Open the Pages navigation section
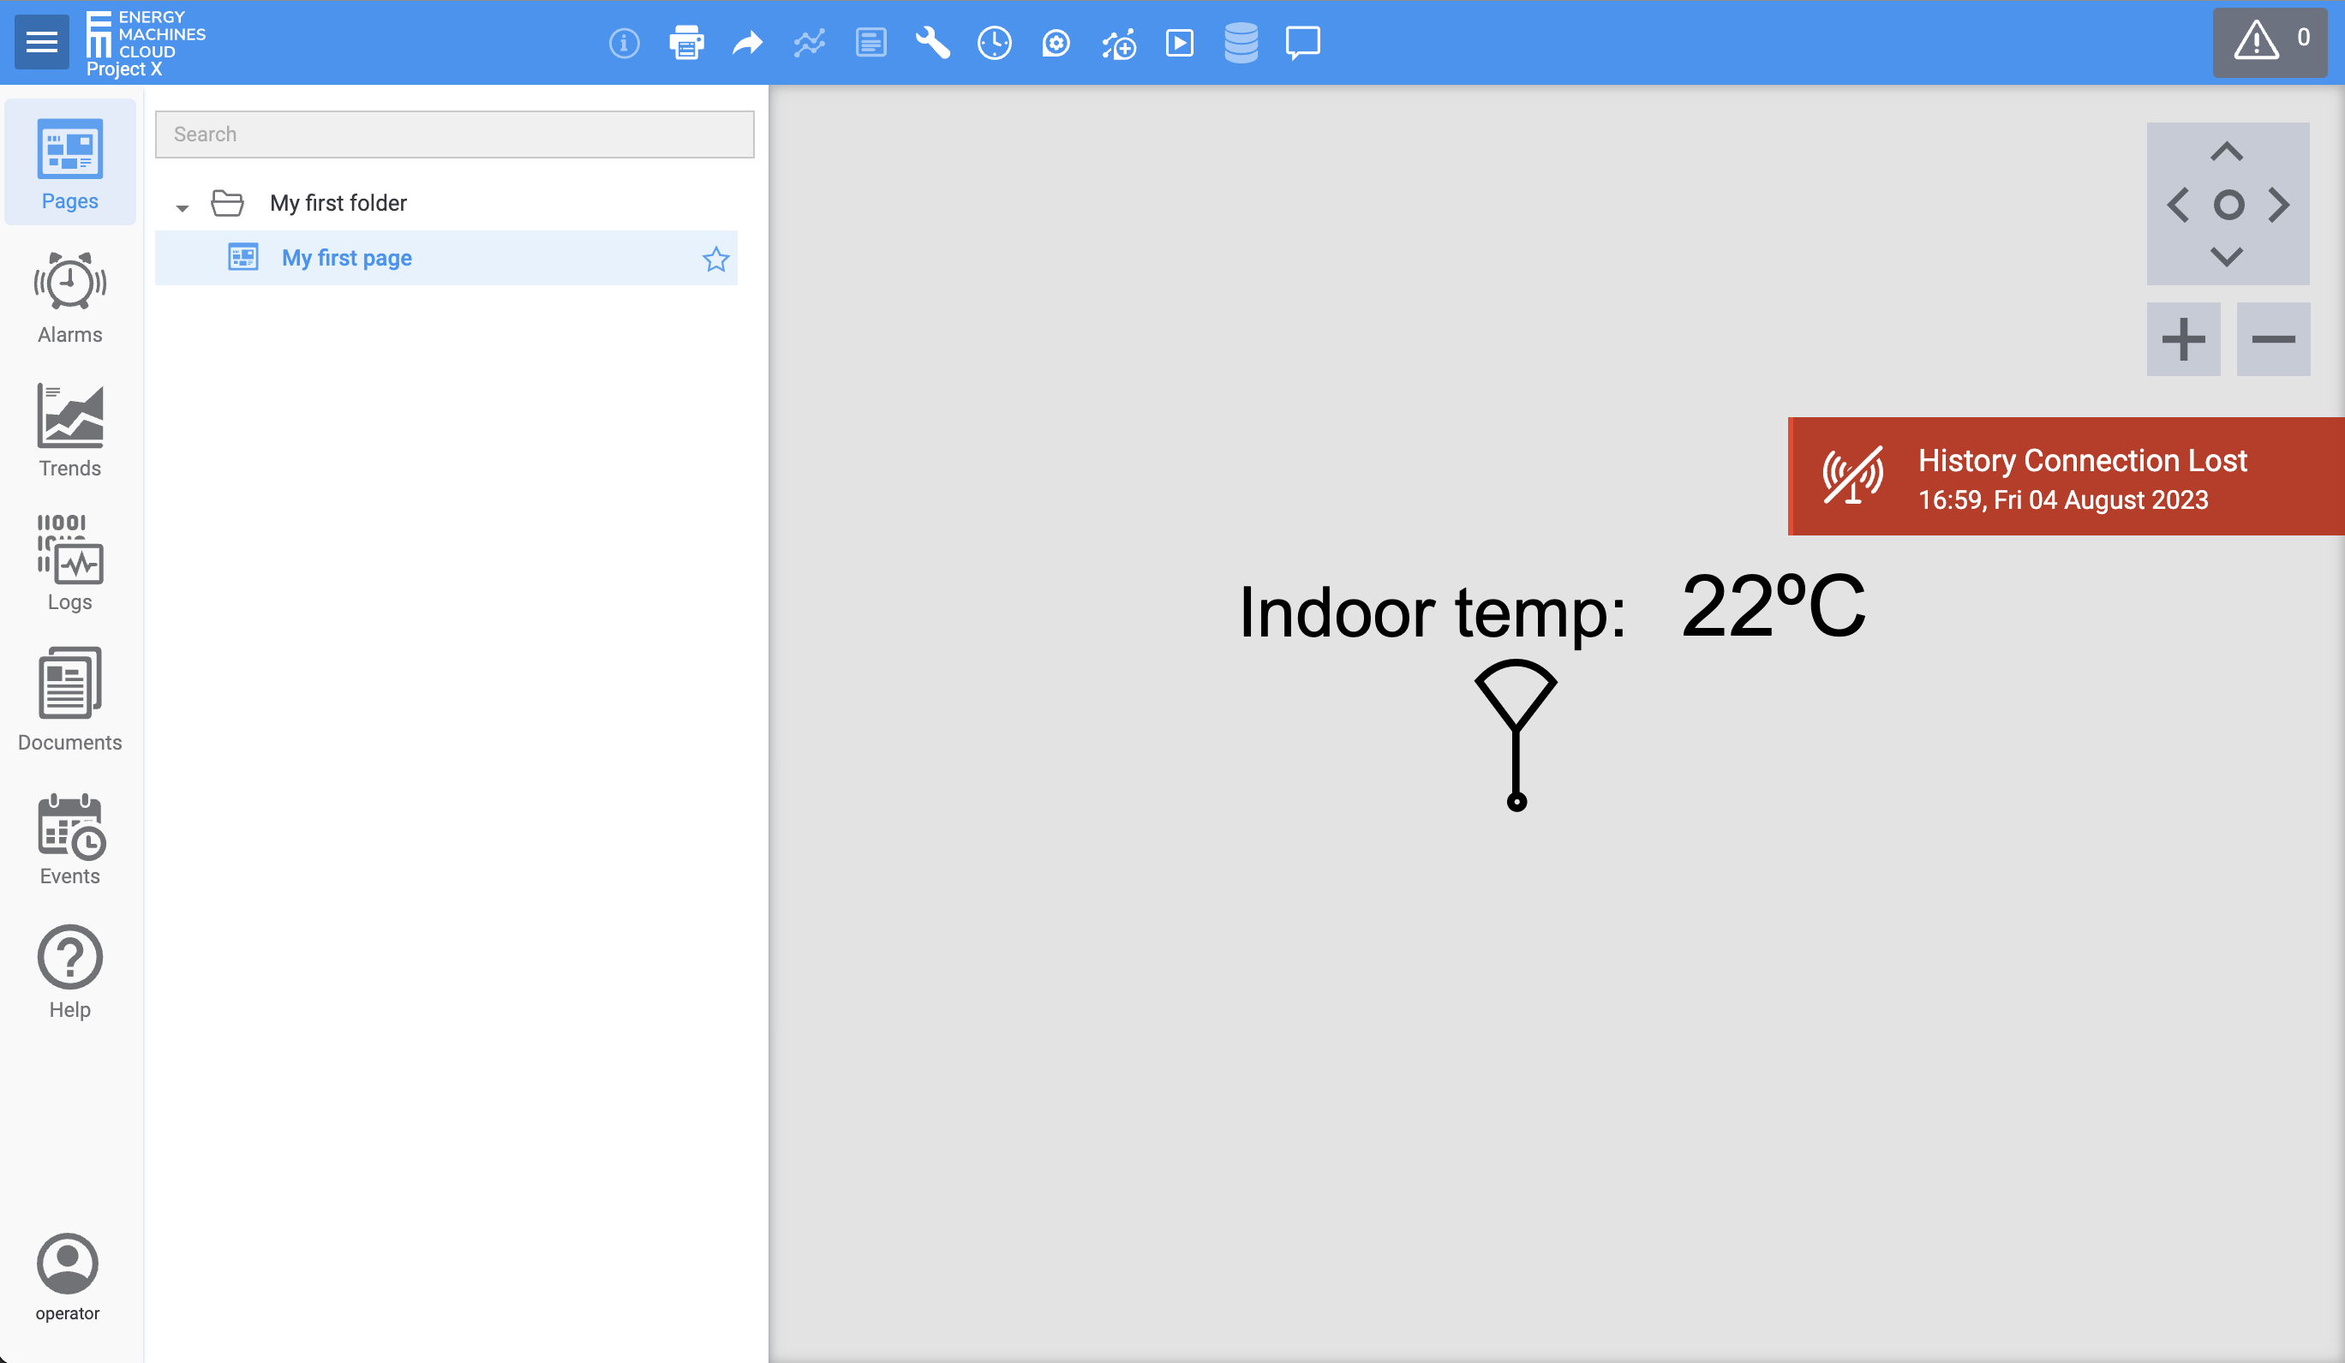The height and width of the screenshot is (1363, 2345). click(x=69, y=159)
